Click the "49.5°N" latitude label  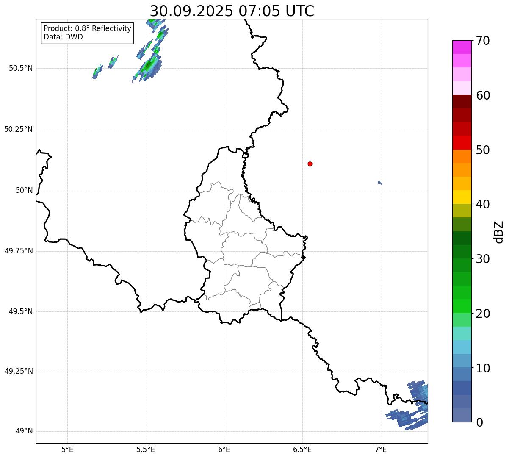pyautogui.click(x=21, y=311)
